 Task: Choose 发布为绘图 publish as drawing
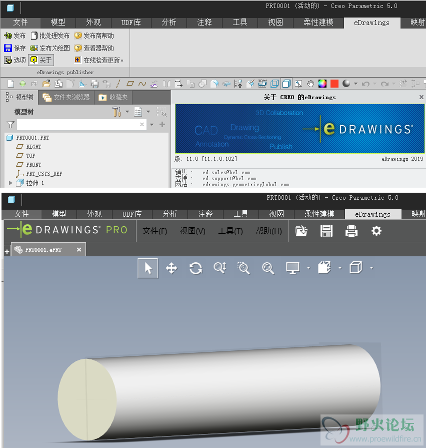click(50, 48)
